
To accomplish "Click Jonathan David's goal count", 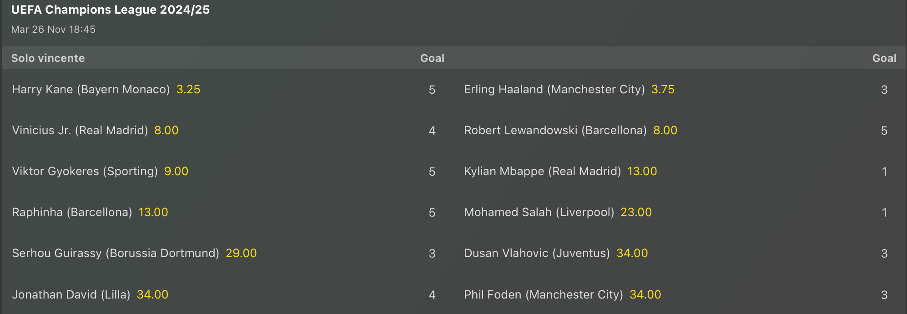I will 432,295.
